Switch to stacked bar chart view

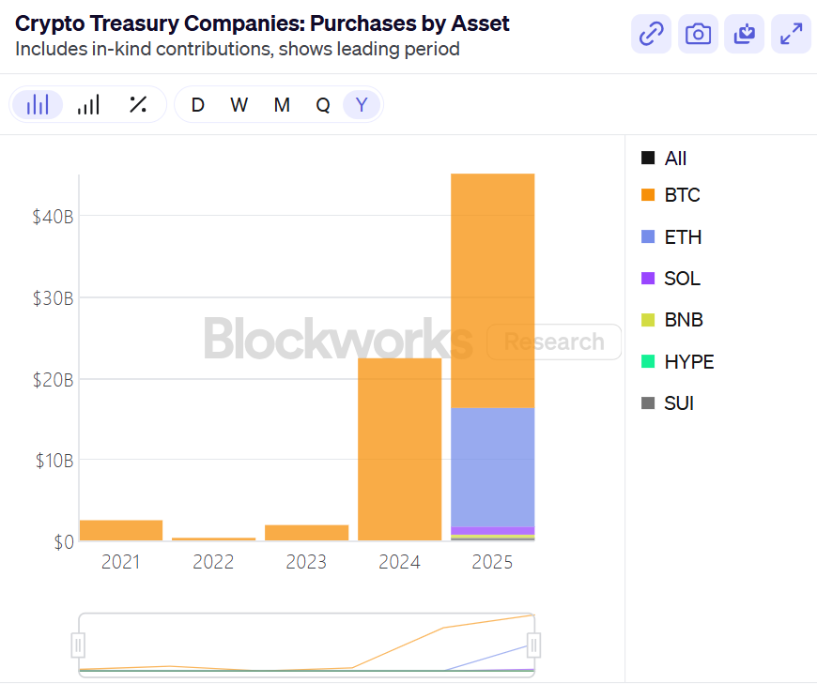[x=39, y=105]
